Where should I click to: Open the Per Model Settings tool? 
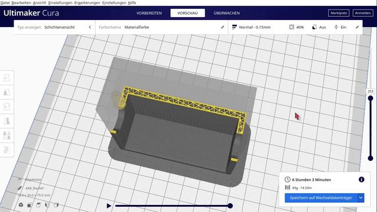(6, 135)
